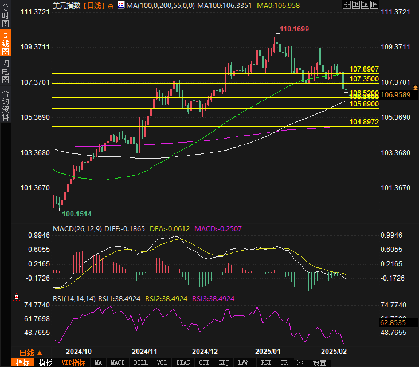Click the VIP指标 button
This screenshot has width=419, height=367.
point(73,362)
